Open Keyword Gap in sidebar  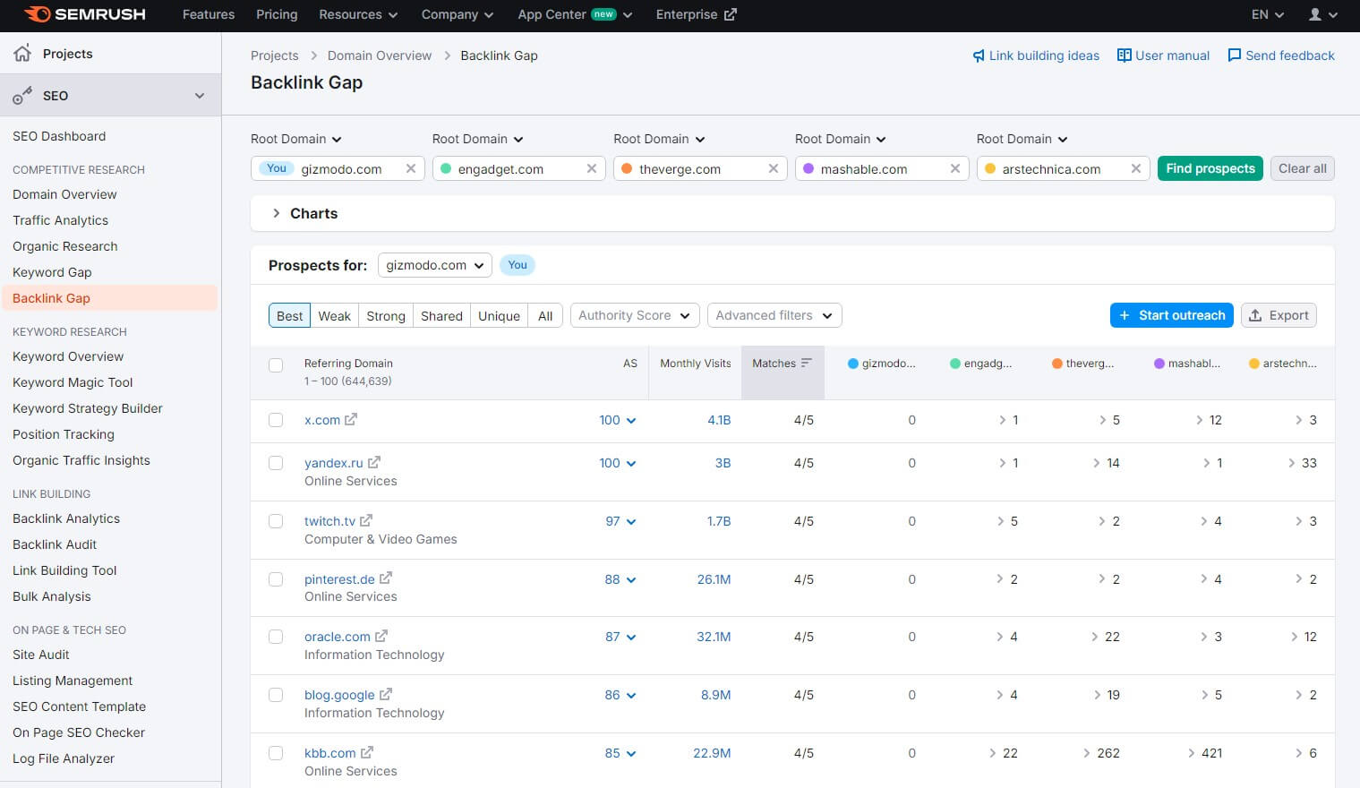click(52, 272)
